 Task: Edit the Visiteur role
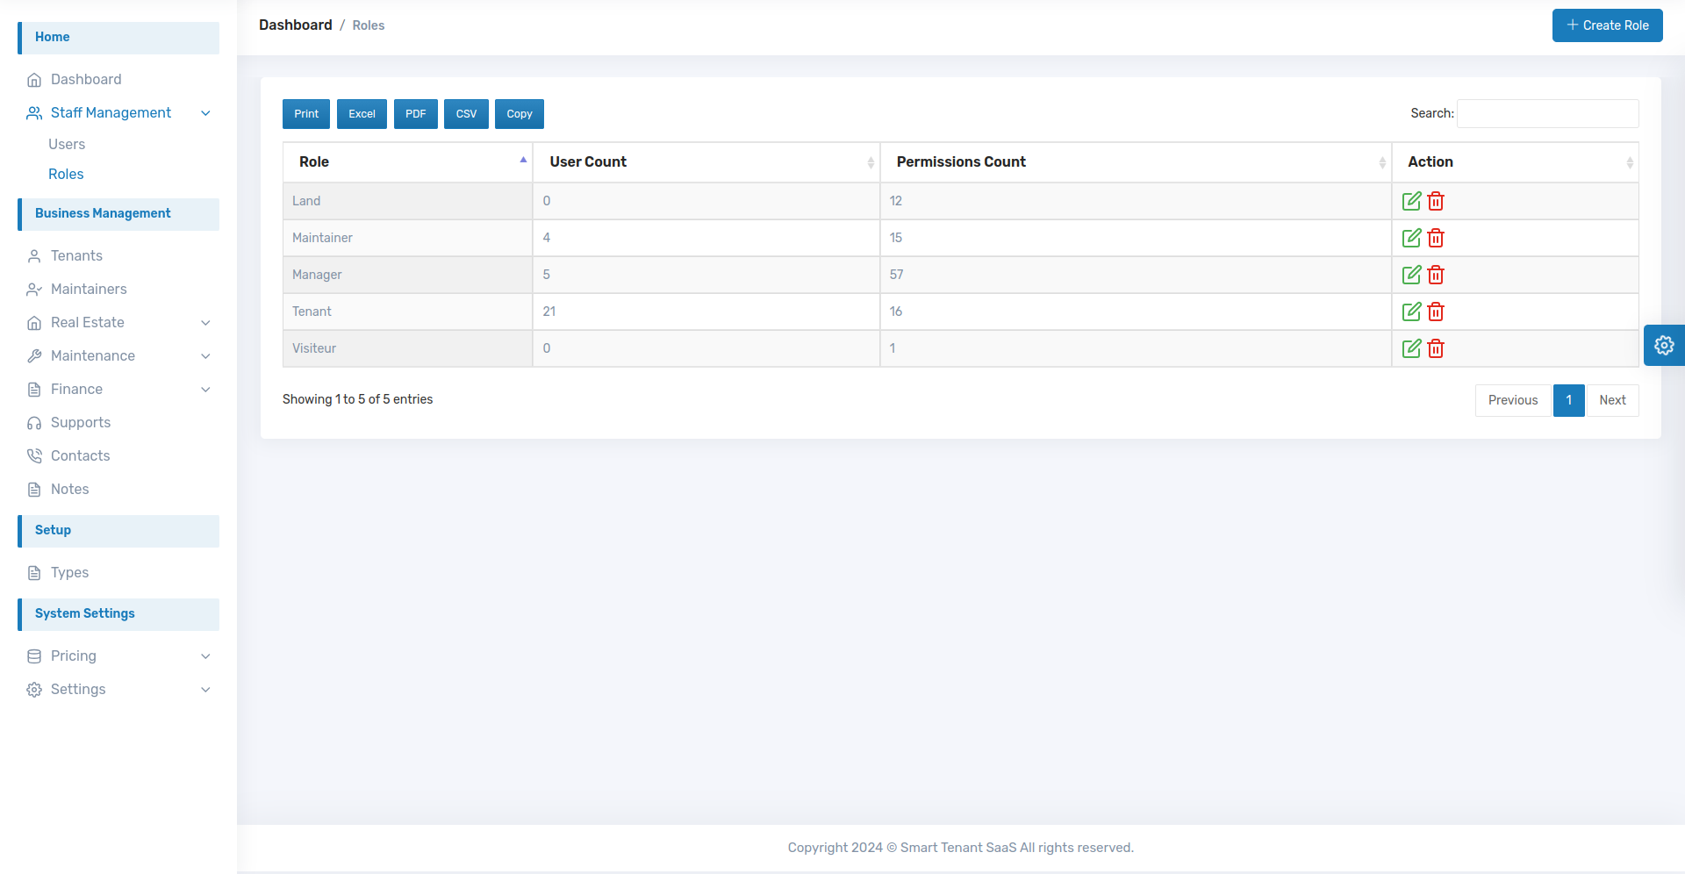click(1411, 348)
